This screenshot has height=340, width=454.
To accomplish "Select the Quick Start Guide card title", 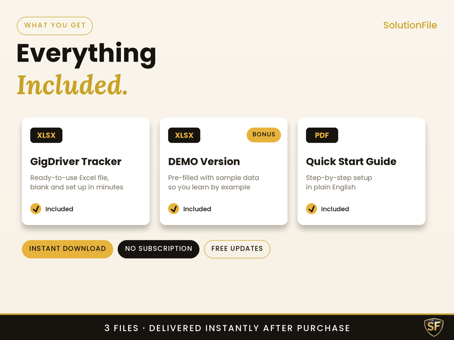I will click(x=351, y=161).
